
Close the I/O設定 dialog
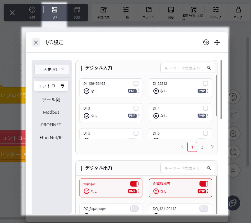(36, 42)
